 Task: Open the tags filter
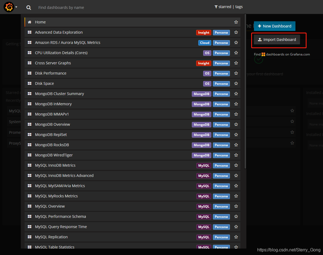(x=239, y=7)
